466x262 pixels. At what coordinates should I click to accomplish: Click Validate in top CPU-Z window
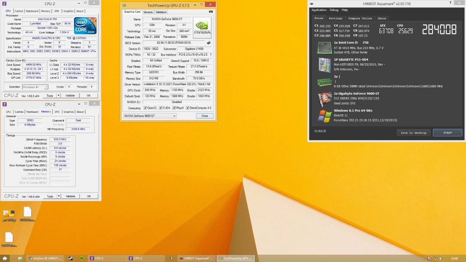click(x=70, y=96)
